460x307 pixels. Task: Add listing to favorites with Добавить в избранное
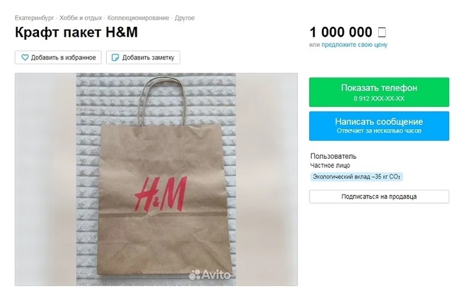click(58, 58)
